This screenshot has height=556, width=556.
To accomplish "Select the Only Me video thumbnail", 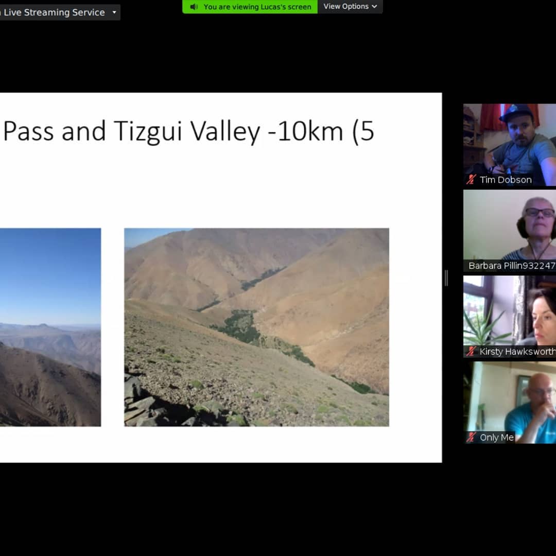I will [x=510, y=403].
